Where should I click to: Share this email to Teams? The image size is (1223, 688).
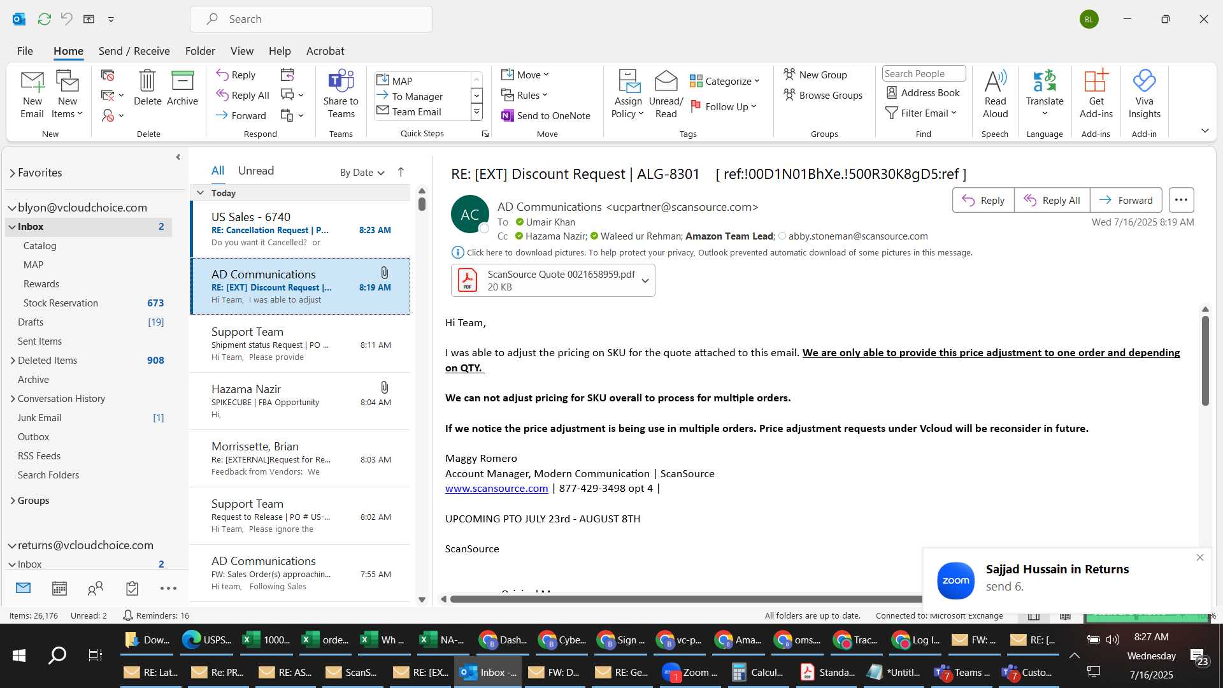(x=341, y=94)
